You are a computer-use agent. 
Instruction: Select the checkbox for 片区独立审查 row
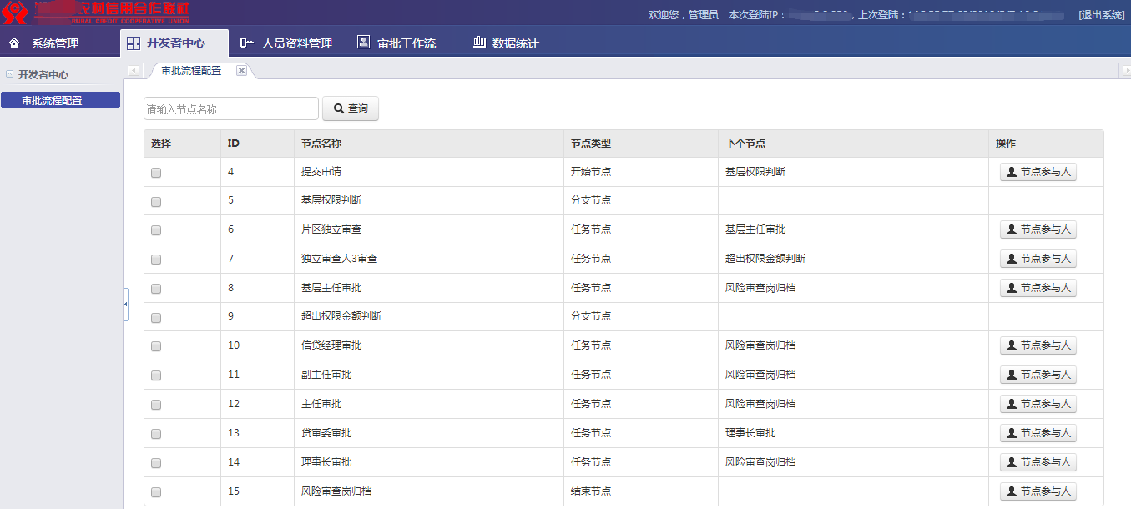pyautogui.click(x=156, y=230)
